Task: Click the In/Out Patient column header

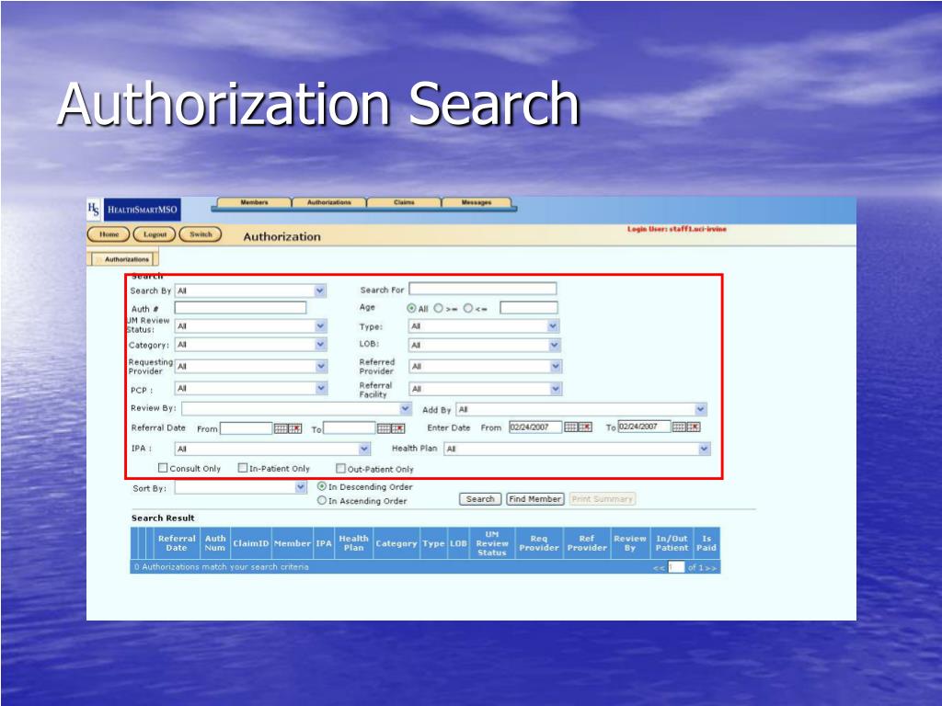Action: point(672,543)
